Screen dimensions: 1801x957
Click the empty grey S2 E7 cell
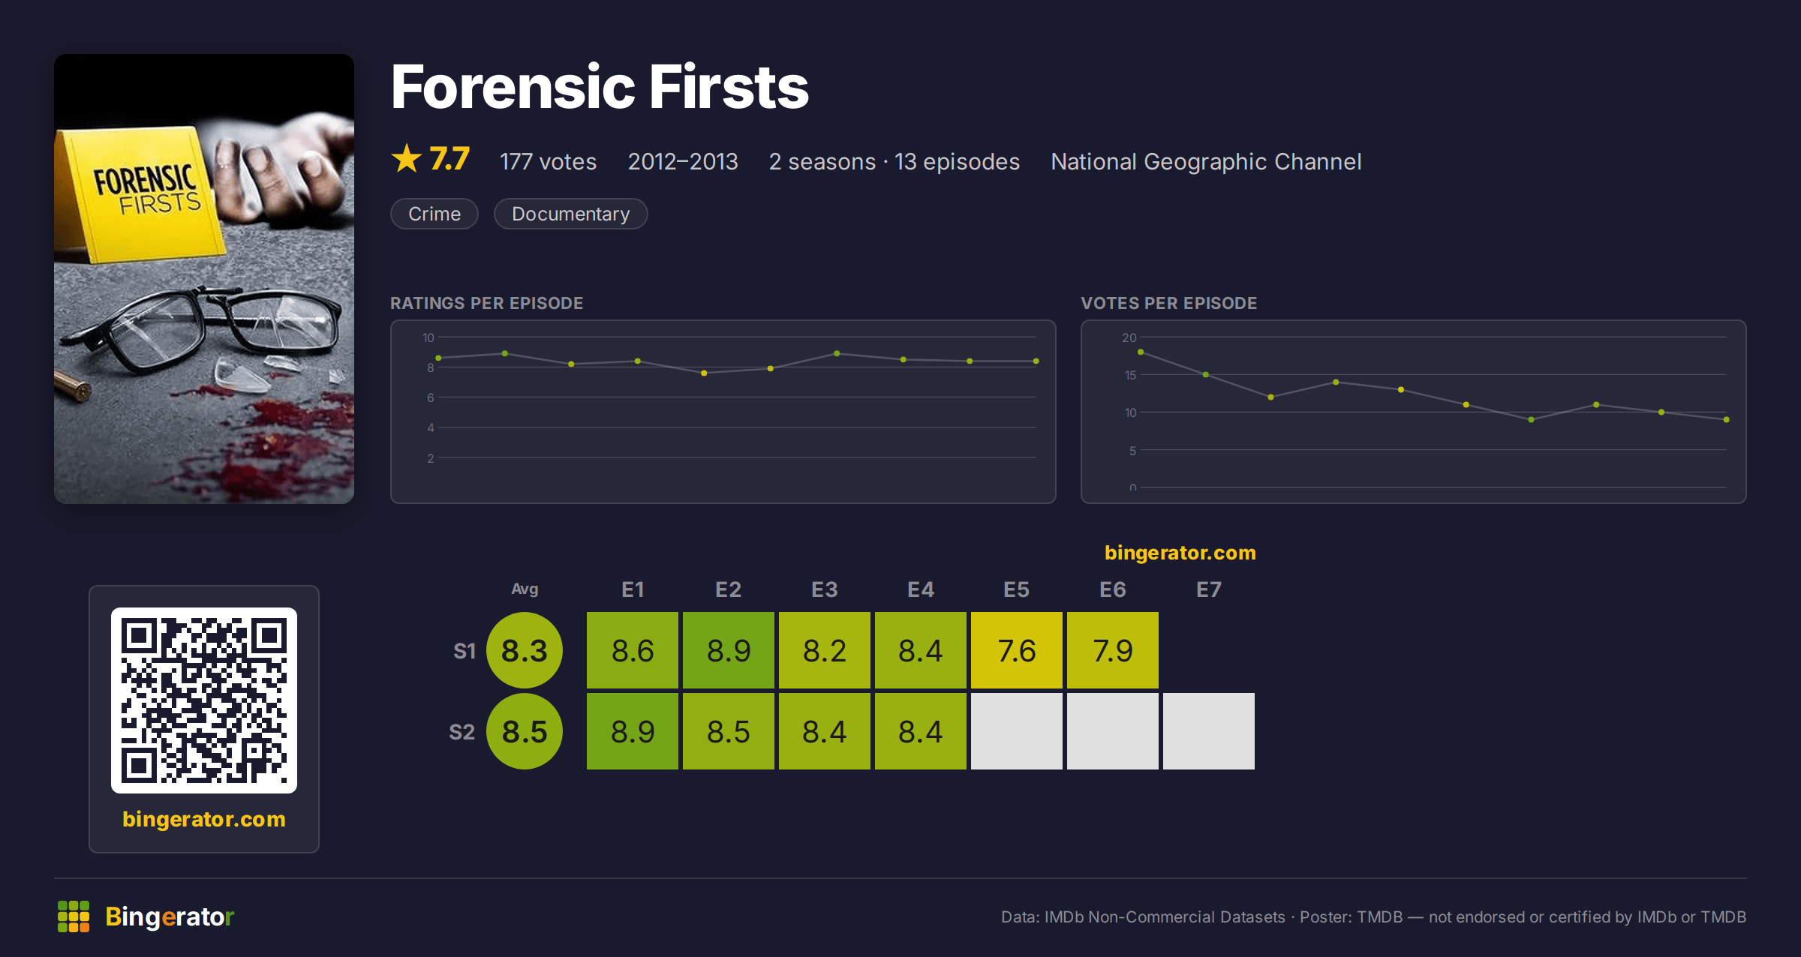(x=1209, y=731)
